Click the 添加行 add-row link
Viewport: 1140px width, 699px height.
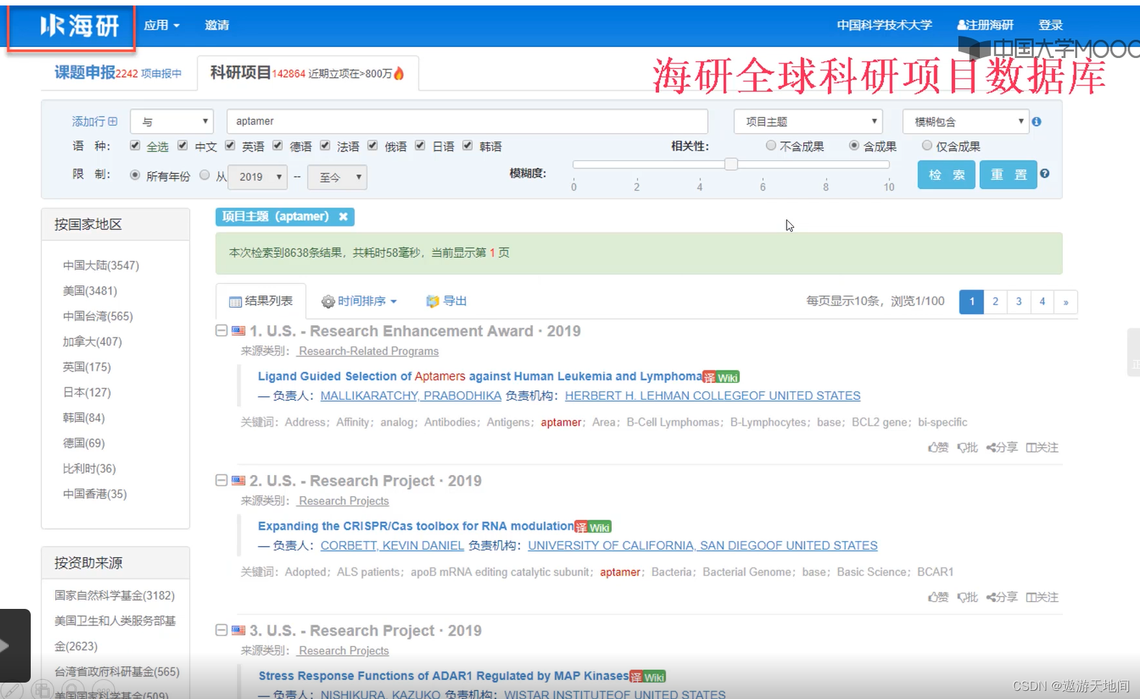point(94,122)
